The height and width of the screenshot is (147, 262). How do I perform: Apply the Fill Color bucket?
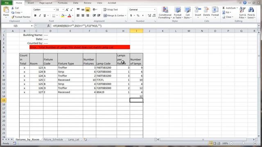(63, 16)
